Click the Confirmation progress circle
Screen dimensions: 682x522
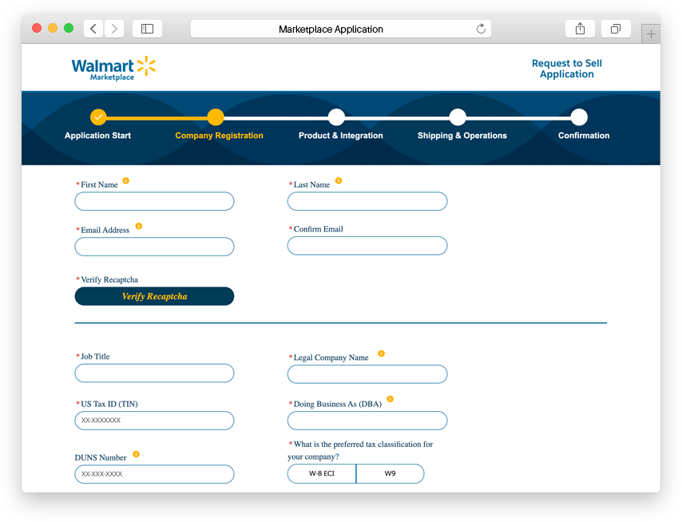pos(579,117)
